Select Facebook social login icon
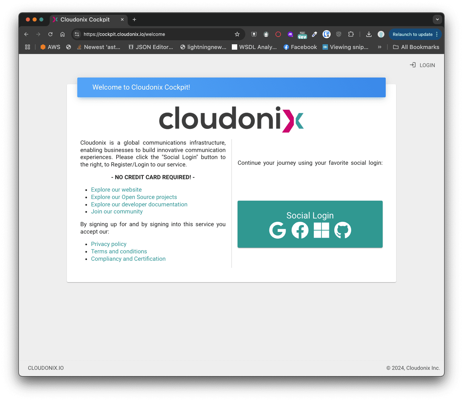Image resolution: width=463 pixels, height=401 pixels. 300,230
